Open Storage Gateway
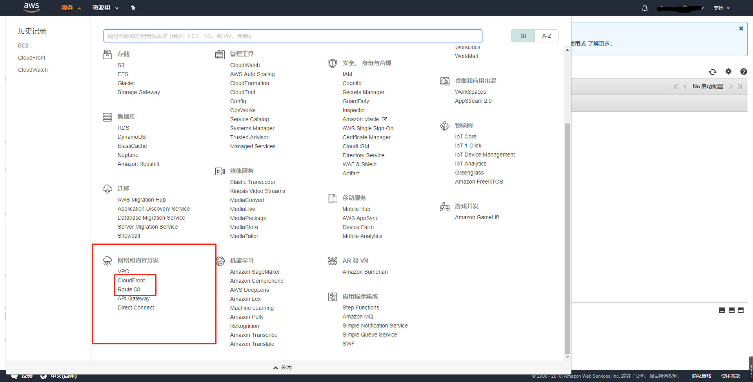Screen dimensions: 753x382 pyautogui.click(x=139, y=92)
